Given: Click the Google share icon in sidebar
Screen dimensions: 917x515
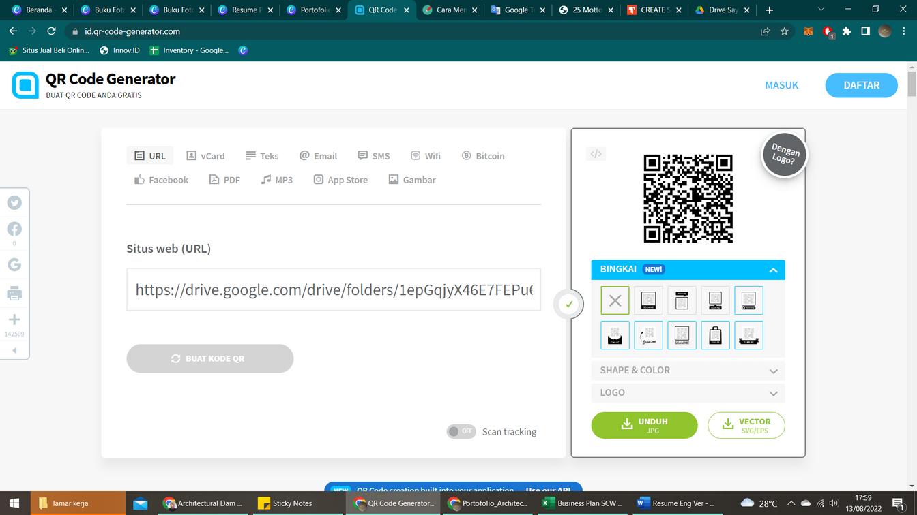Looking at the screenshot, I should pyautogui.click(x=14, y=265).
